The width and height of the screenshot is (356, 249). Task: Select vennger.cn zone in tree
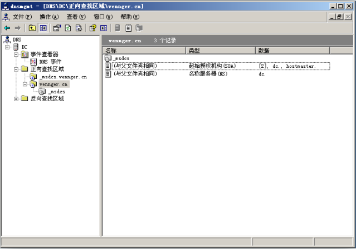click(53, 84)
